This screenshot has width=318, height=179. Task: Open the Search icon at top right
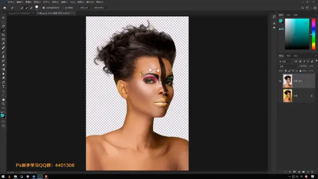pyautogui.click(x=303, y=8)
